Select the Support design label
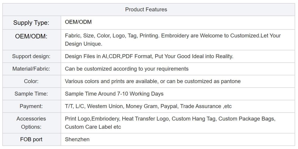The width and height of the screenshot is (298, 149). pos(31,57)
